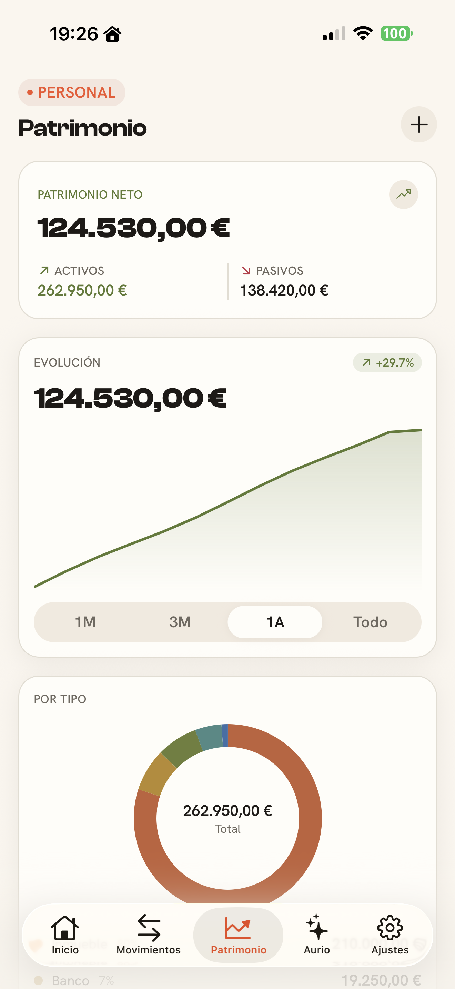455x989 pixels.
Task: View Pasivos 138.420,00 € details
Action: (284, 281)
